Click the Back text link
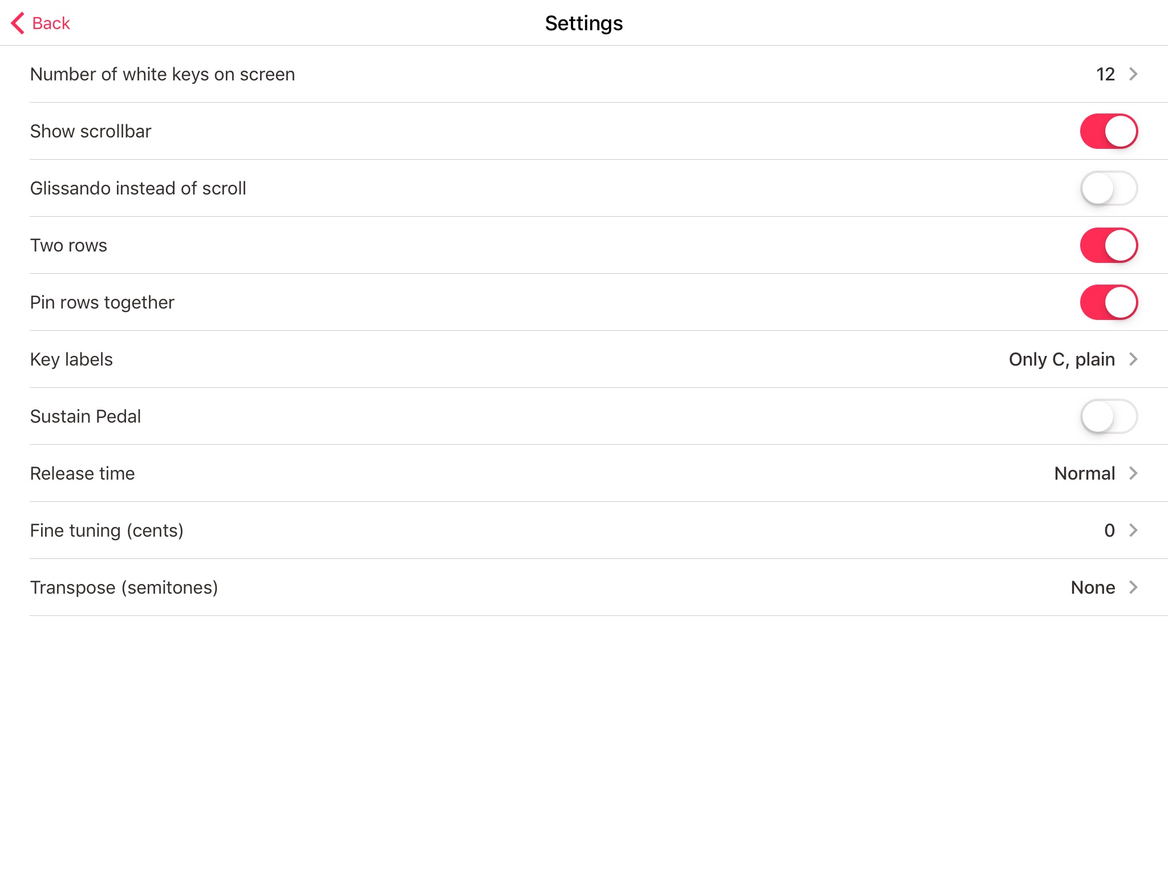Screen dimensions: 1168x876 [x=51, y=23]
